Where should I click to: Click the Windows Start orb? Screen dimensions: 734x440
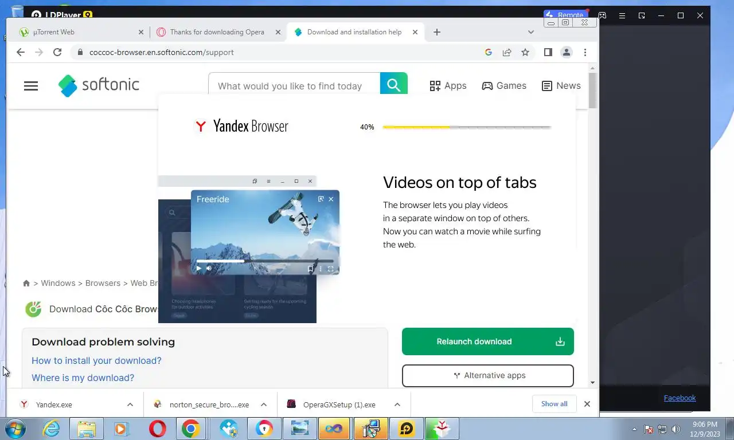click(15, 429)
